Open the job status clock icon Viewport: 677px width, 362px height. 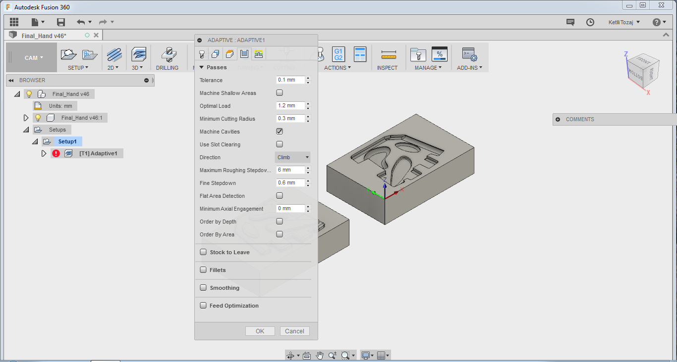pos(590,22)
